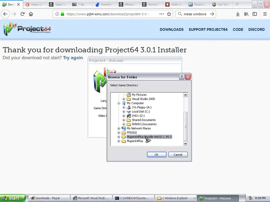Image resolution: width=270 pixels, height=202 pixels.
Task: Switch to Microsoft Visual Studio in the taskbar
Action: coord(91,198)
